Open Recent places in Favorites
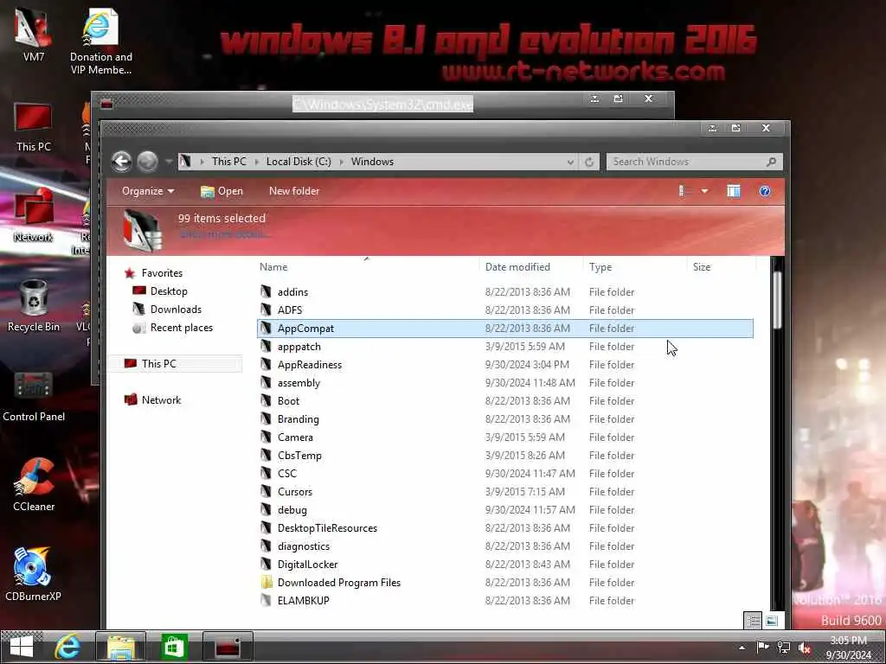This screenshot has height=664, width=886. click(x=182, y=328)
